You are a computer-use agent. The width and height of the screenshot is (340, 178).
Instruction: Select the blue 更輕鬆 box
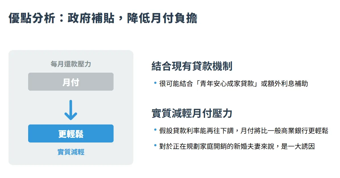tap(71, 133)
